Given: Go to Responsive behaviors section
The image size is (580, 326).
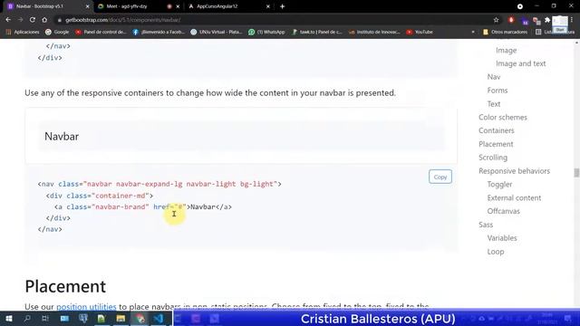Looking at the screenshot, I should tap(514, 171).
